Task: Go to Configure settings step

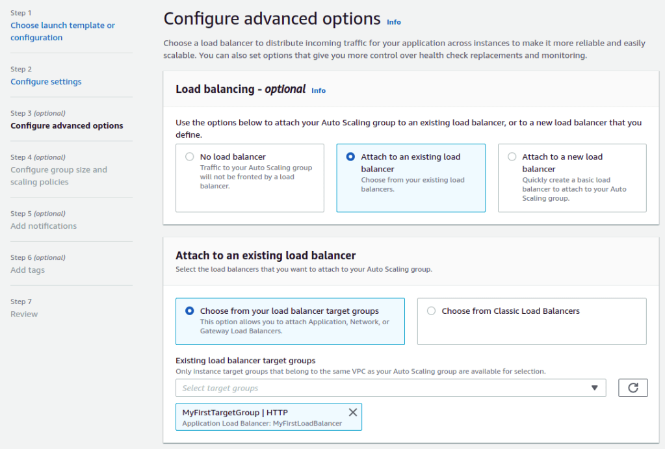Action: tap(46, 82)
